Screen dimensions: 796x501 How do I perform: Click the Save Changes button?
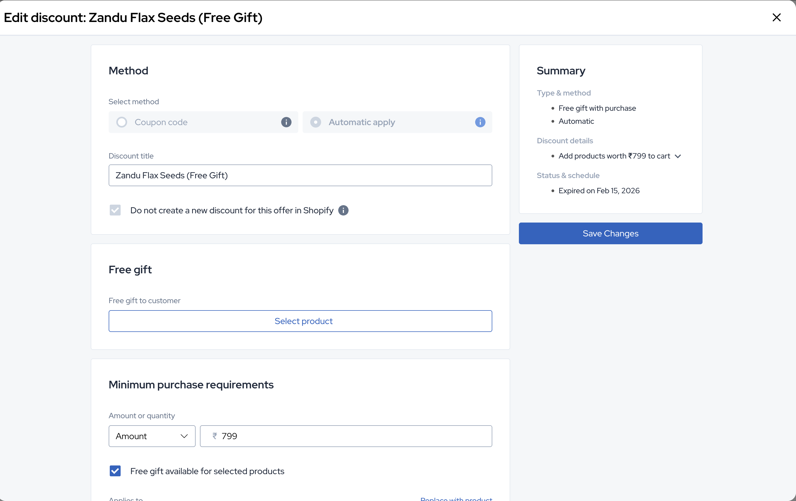point(610,233)
